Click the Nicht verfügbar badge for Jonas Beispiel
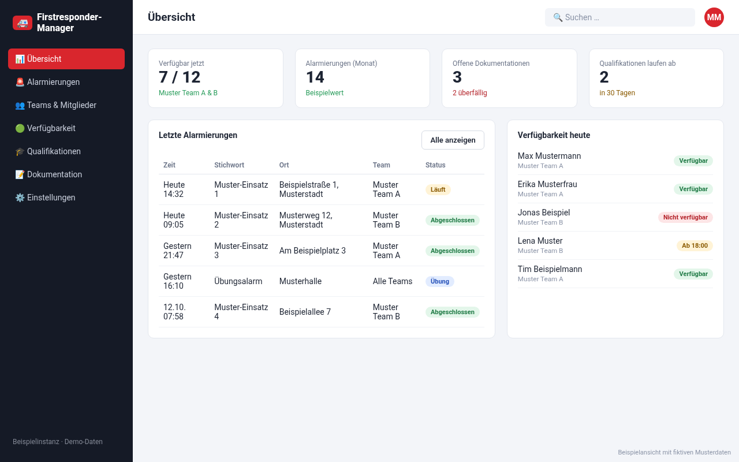Viewport: 739px width, 462px height. click(685, 217)
